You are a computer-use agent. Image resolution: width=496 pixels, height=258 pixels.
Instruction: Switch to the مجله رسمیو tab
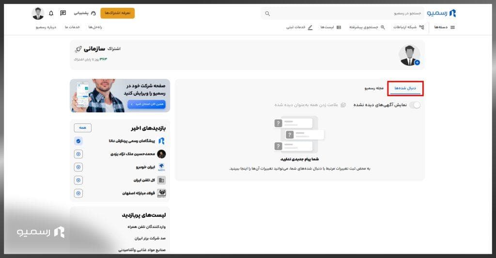pos(374,88)
